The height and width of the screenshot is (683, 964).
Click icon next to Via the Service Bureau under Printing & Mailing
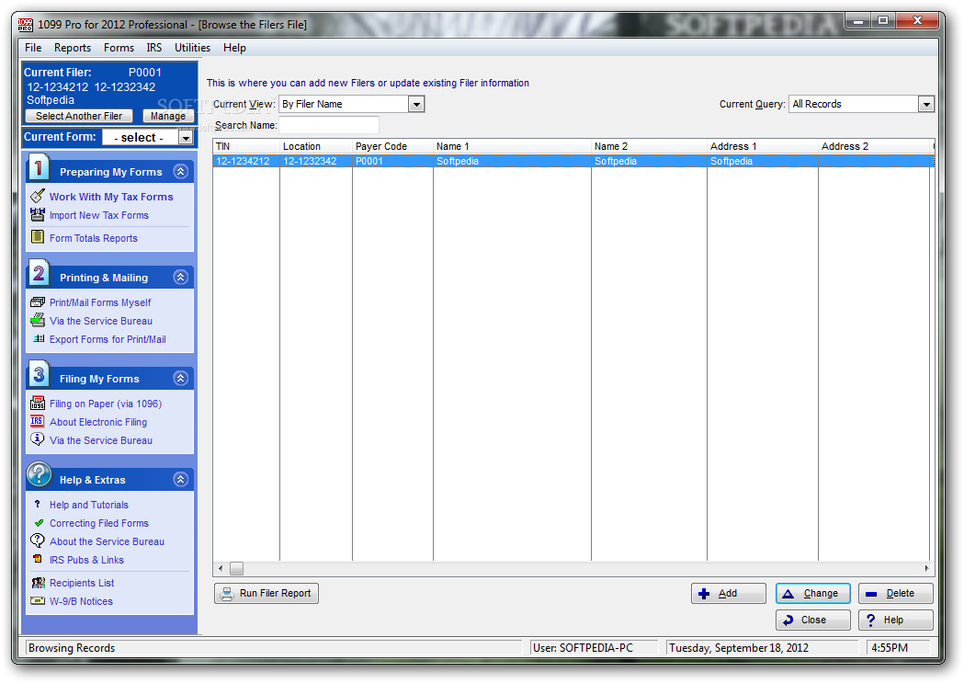pos(38,320)
